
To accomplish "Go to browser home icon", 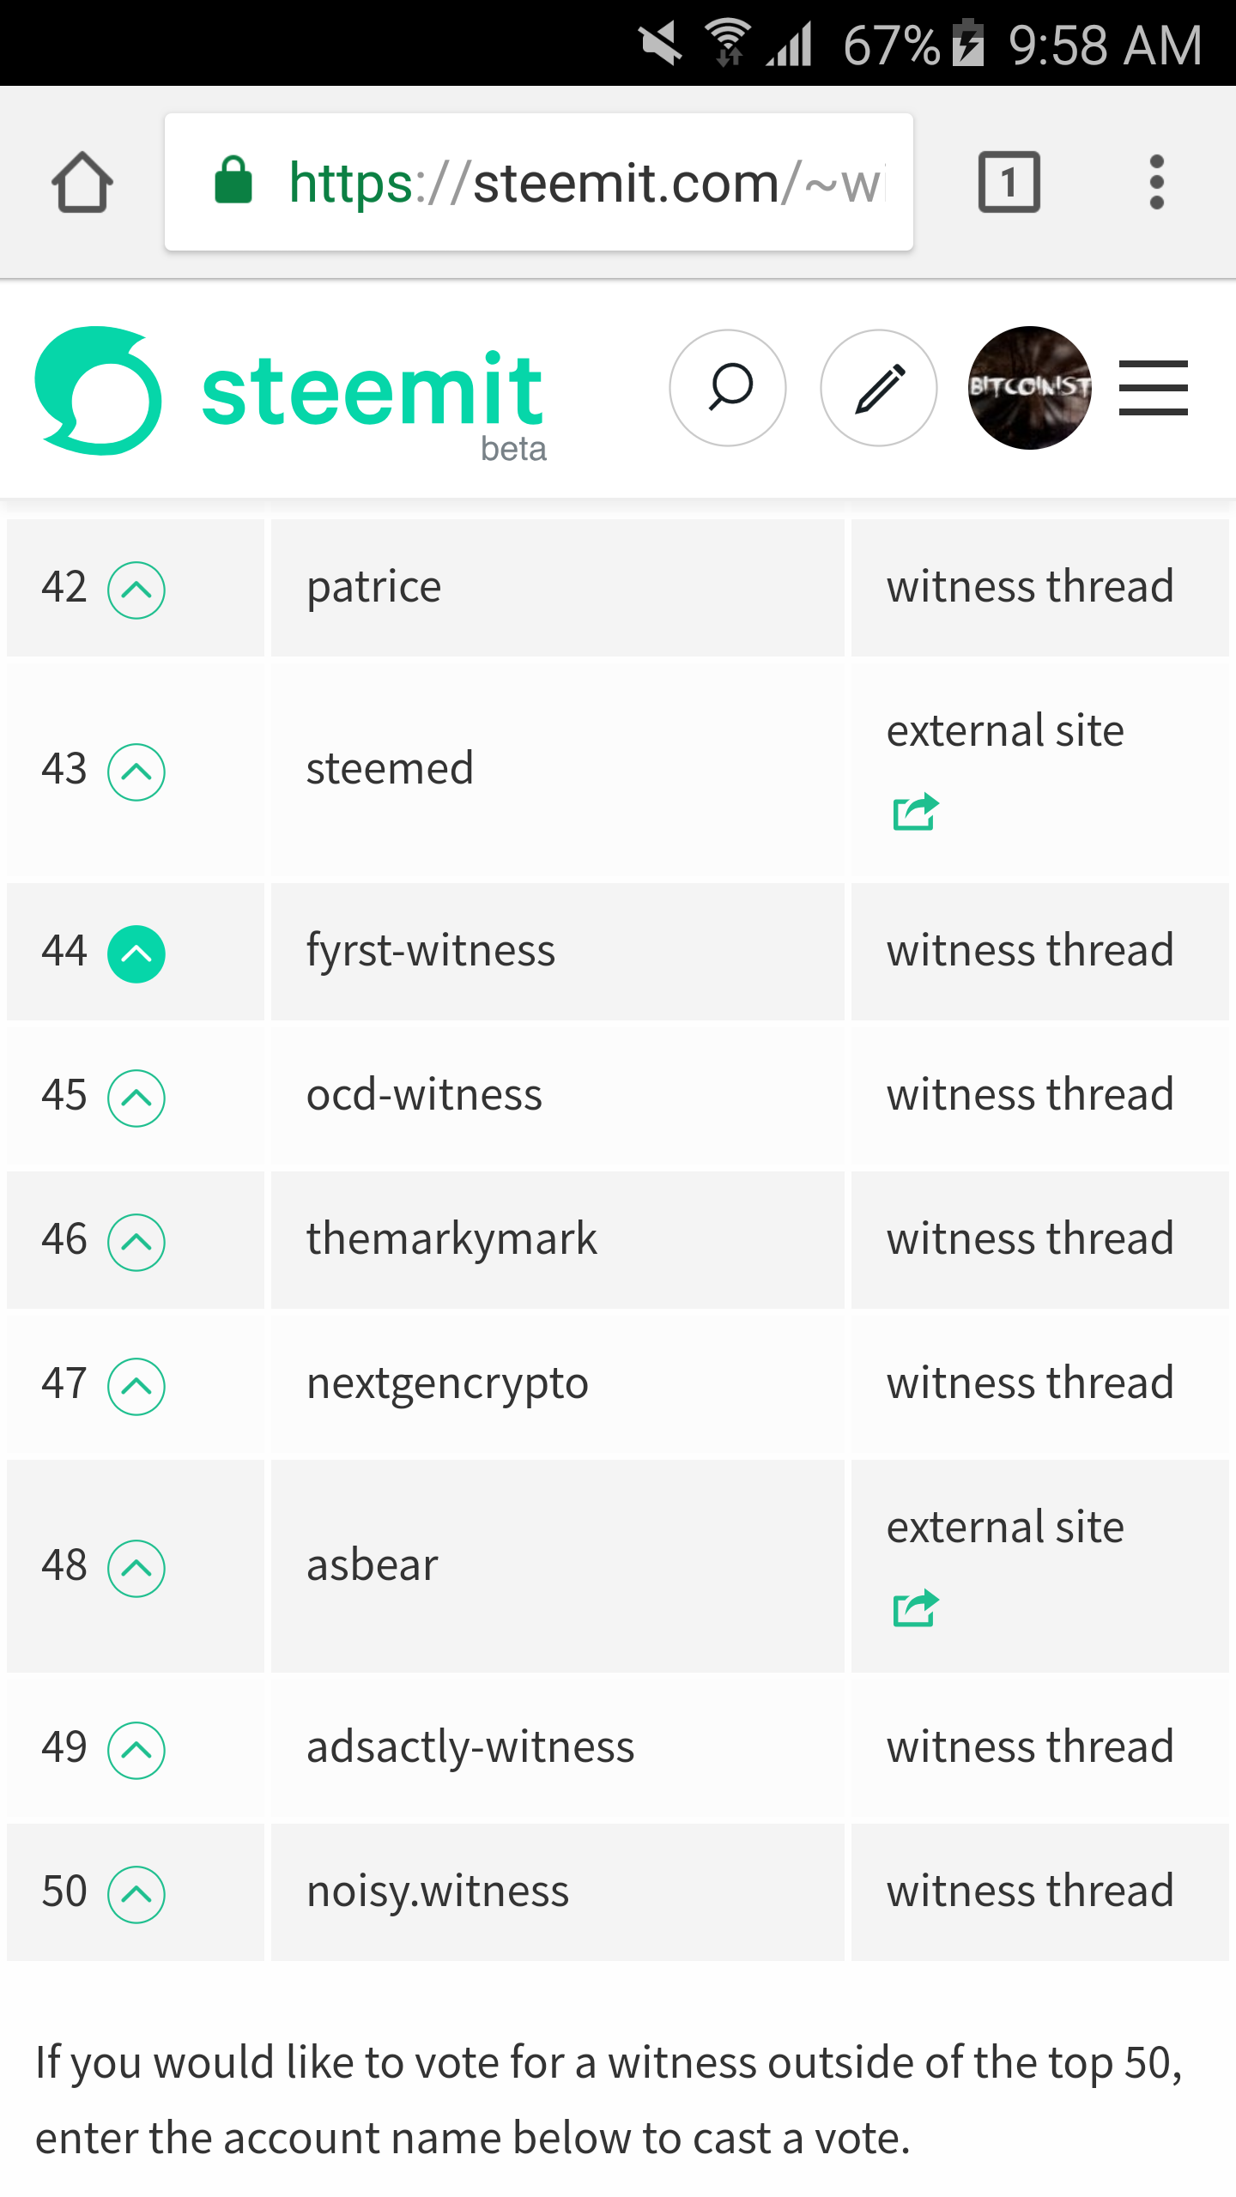I will pos(82,182).
